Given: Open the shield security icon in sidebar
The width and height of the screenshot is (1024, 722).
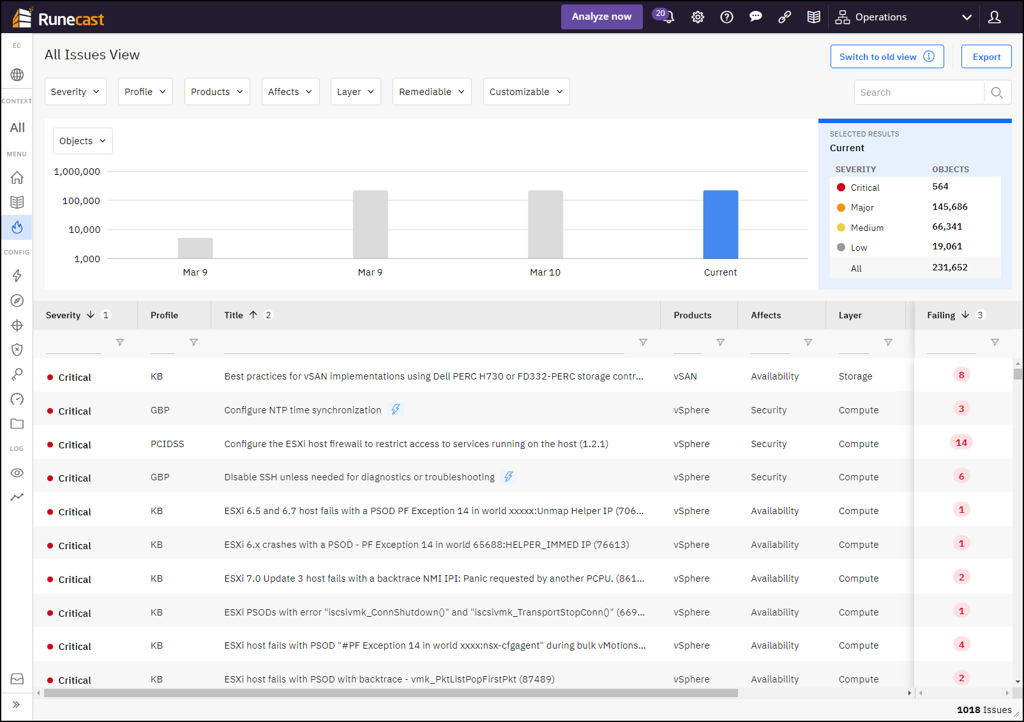Looking at the screenshot, I should pos(17,350).
